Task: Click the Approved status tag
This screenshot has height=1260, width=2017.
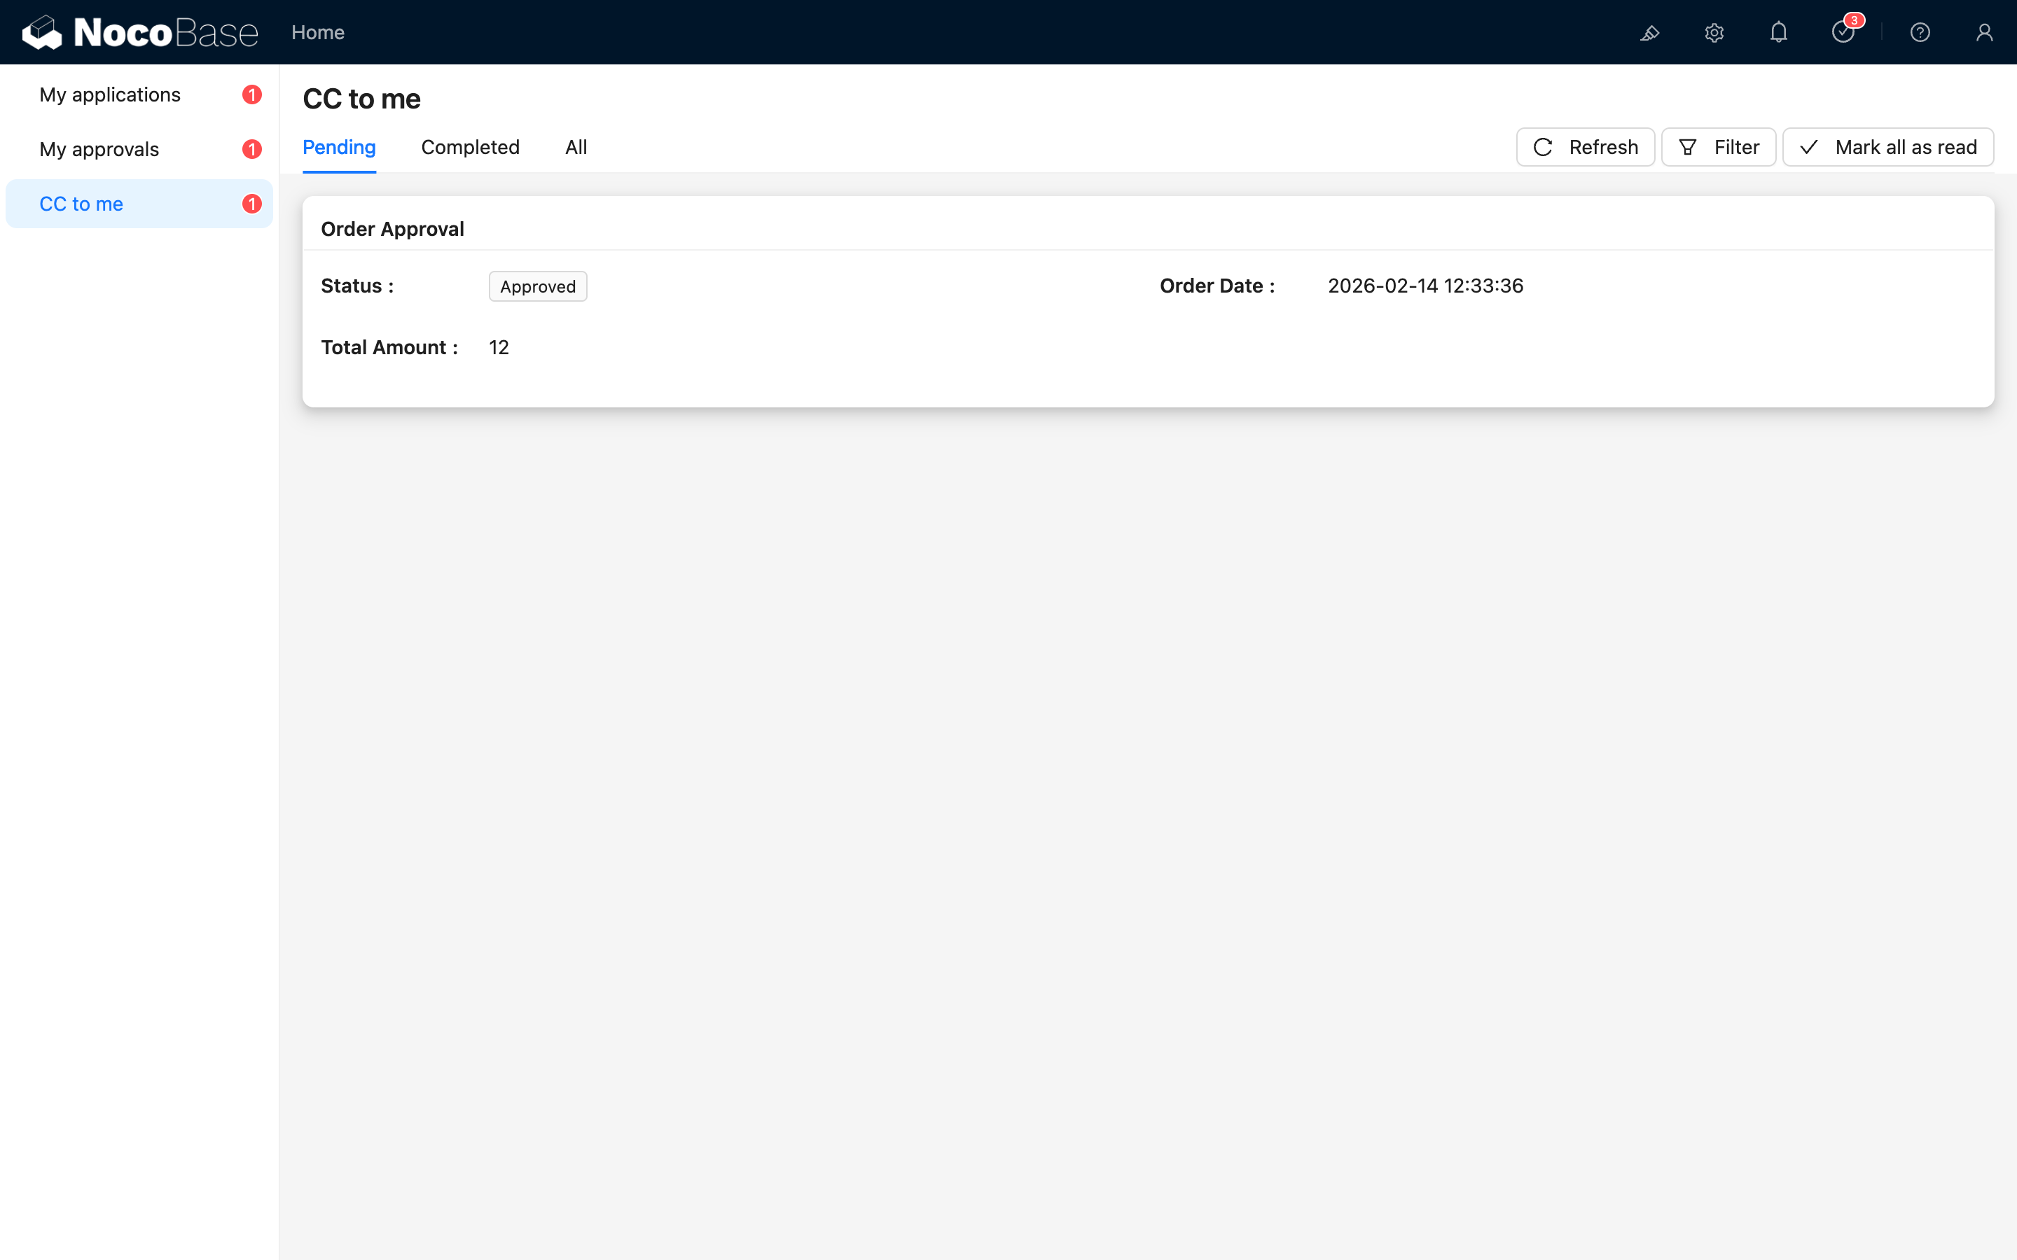Action: 538,287
